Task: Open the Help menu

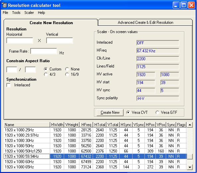Action: pos(41,13)
